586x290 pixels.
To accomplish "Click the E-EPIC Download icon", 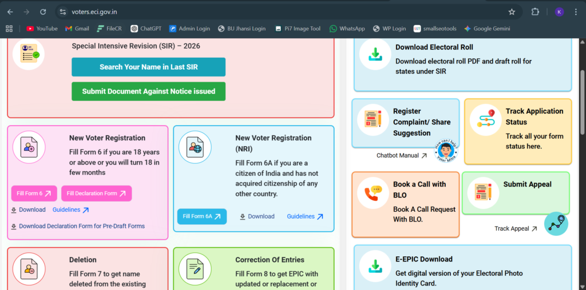I will pyautogui.click(x=375, y=266).
